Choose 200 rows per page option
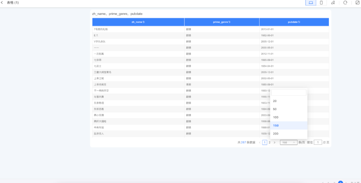The image size is (361, 183). tap(289, 134)
